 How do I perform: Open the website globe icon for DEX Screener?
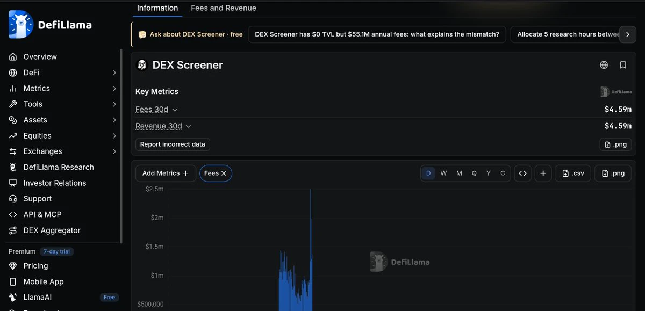(x=604, y=65)
